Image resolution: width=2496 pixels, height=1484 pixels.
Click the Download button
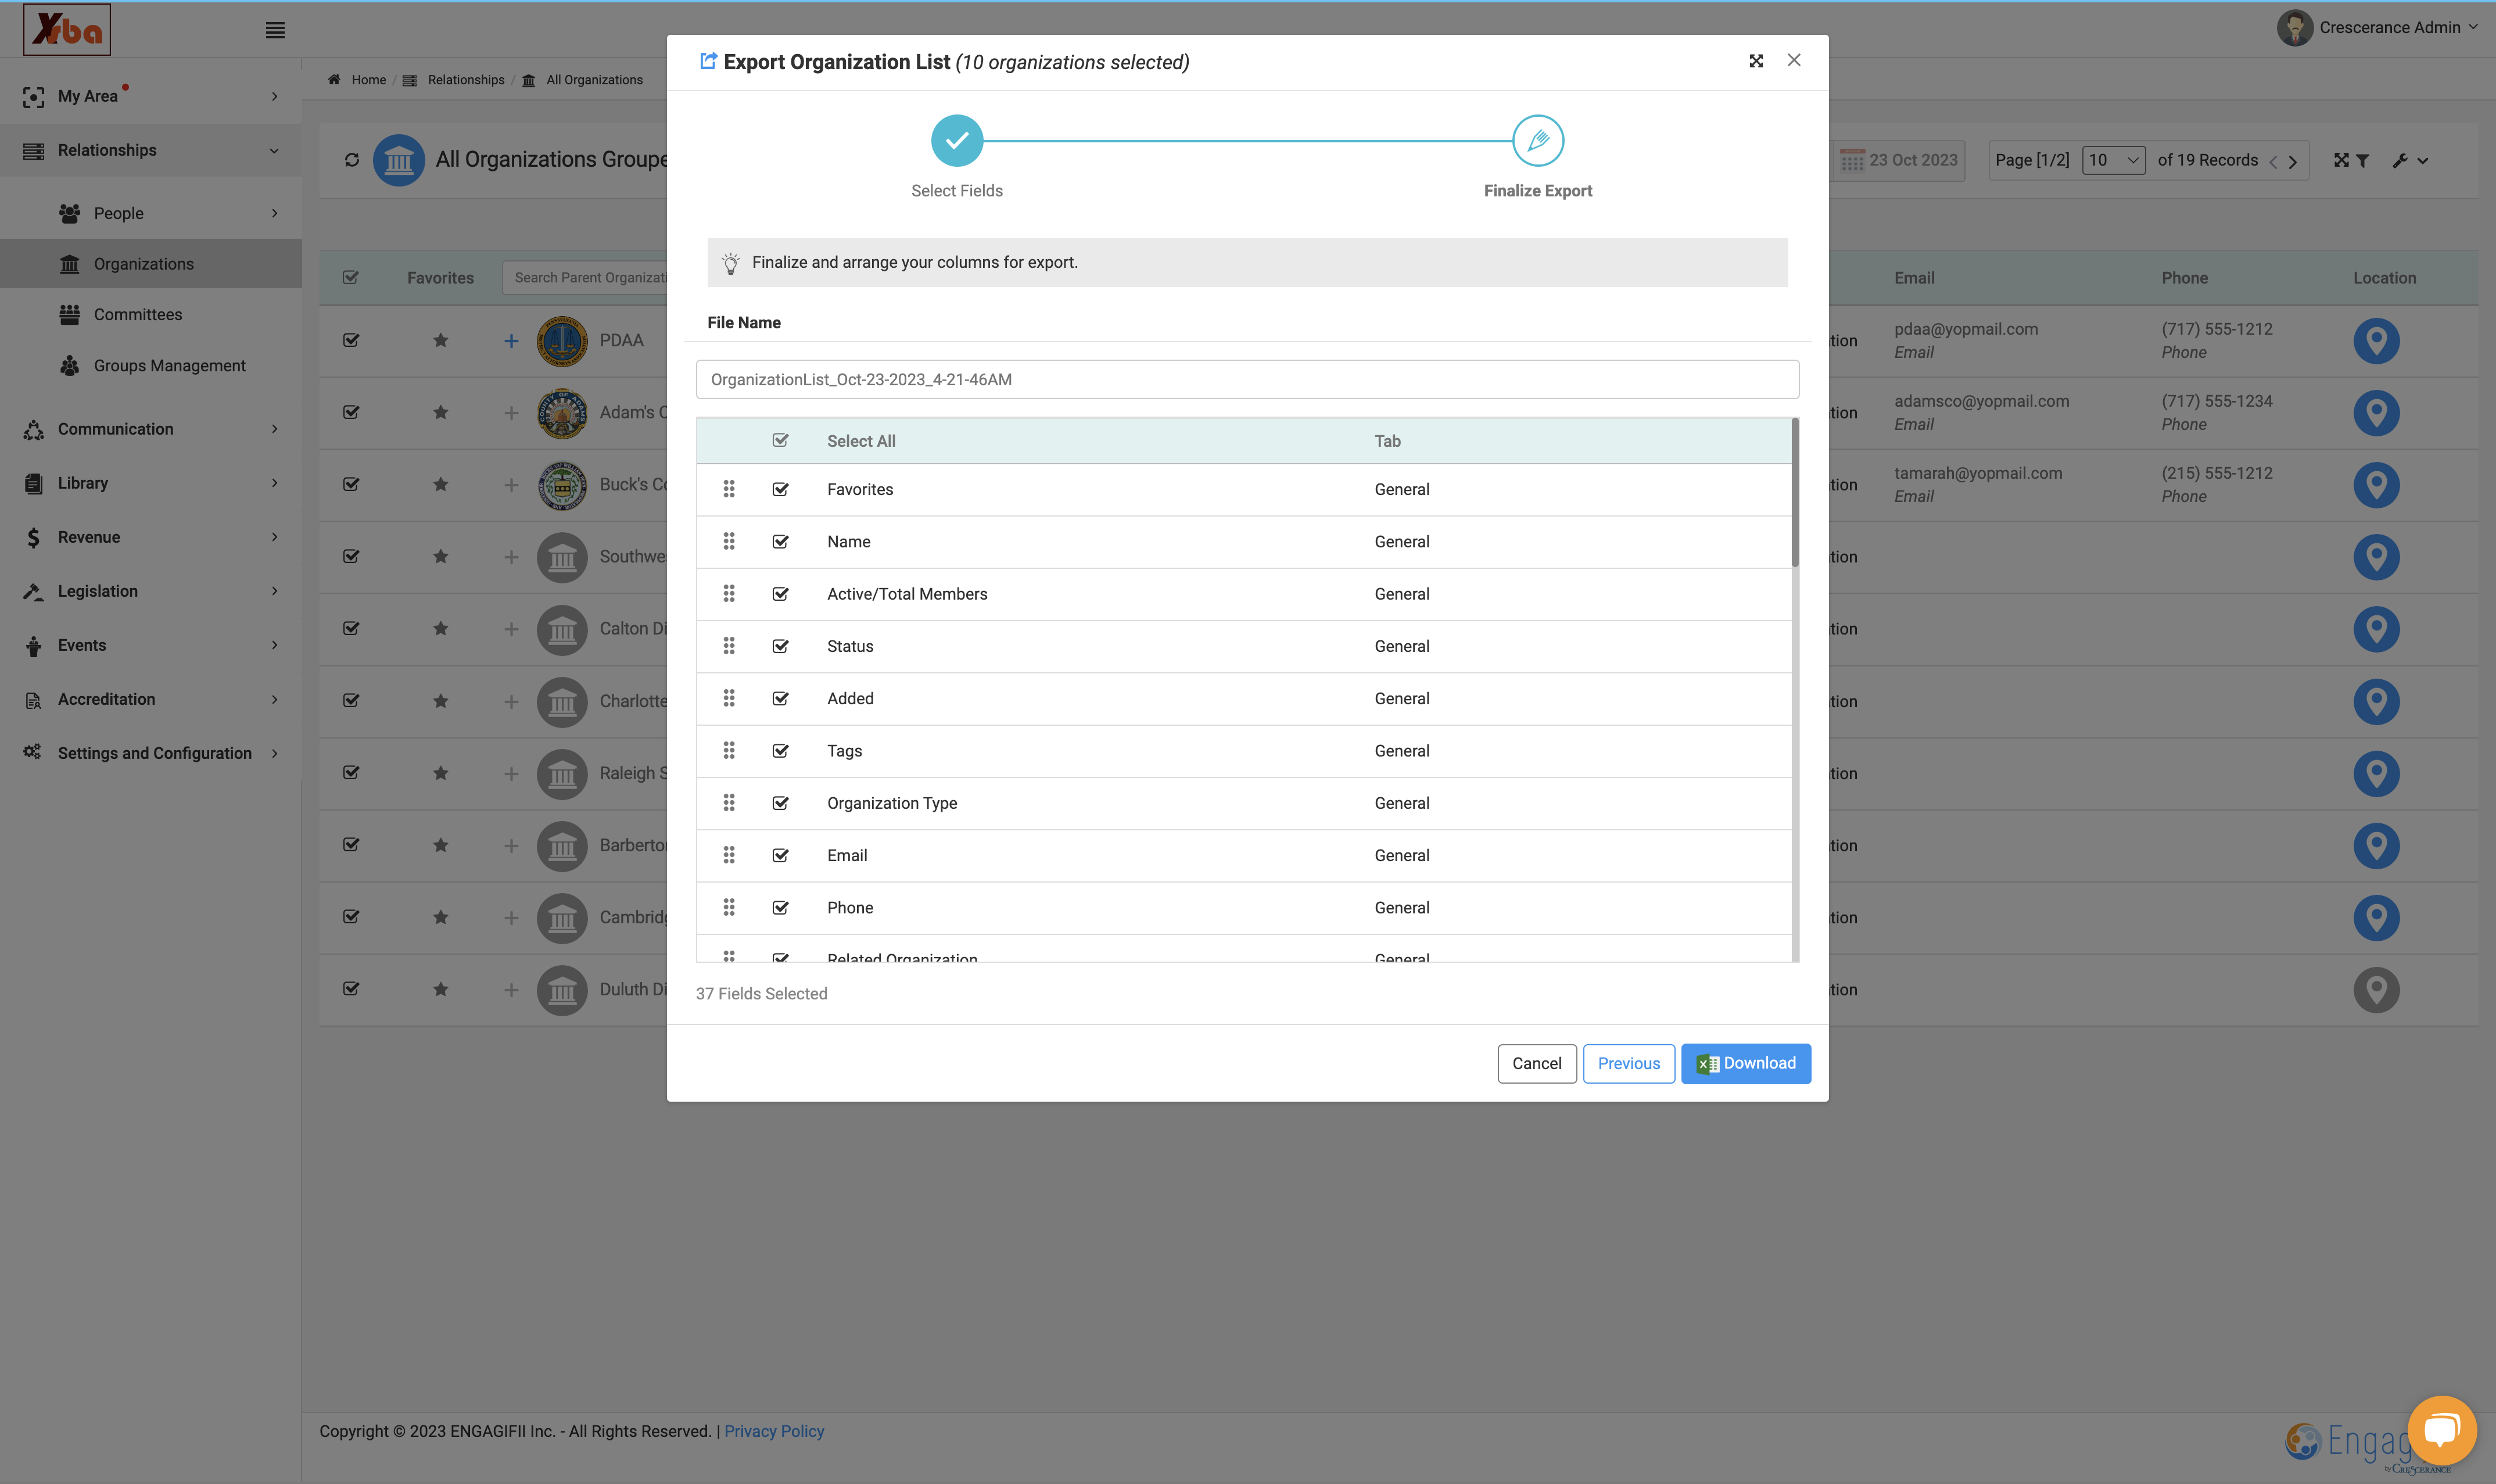click(x=1745, y=1063)
